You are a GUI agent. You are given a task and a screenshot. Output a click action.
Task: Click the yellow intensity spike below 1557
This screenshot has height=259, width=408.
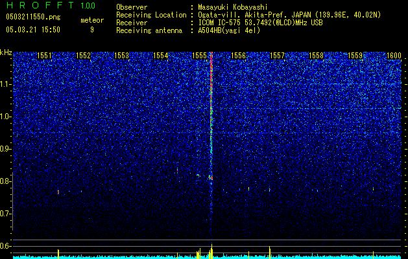point(270,253)
